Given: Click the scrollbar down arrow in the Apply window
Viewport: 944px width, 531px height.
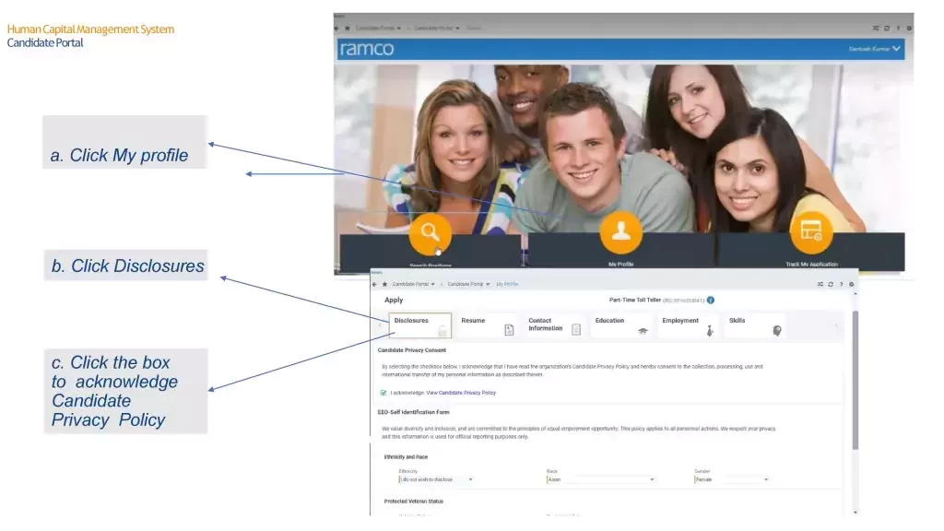Looking at the screenshot, I should pos(855,513).
